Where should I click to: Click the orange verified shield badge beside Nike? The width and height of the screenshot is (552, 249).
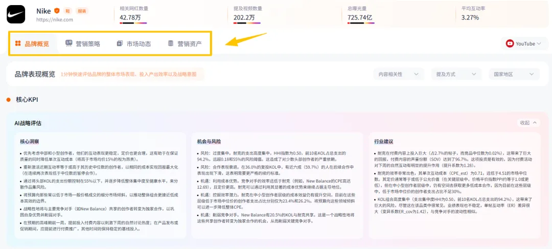[x=57, y=11]
